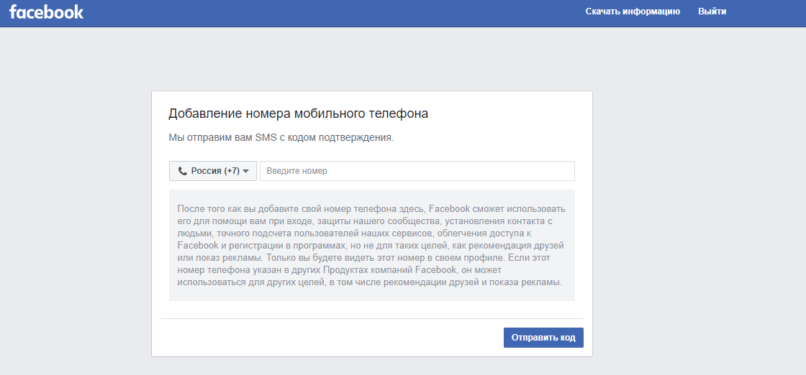Click the phone handset icon beside Россия

coord(183,172)
